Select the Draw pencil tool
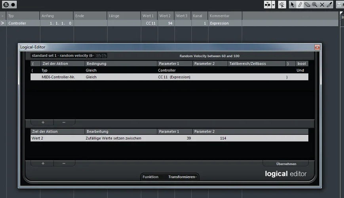Viewport: 344px width, 198px height. [x=300, y=5]
